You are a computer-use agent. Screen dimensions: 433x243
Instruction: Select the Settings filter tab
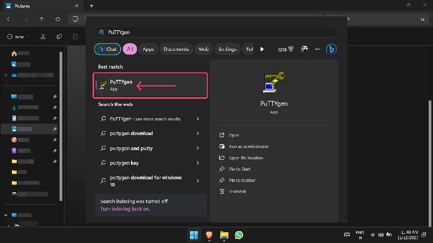(x=227, y=49)
